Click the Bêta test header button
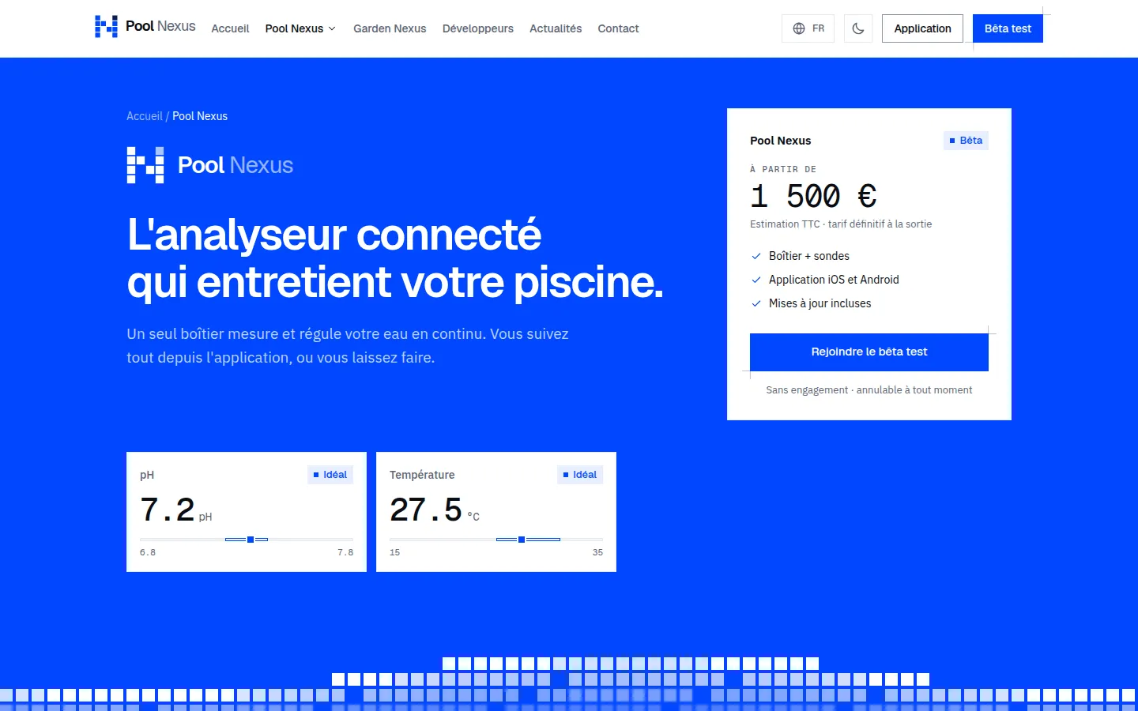This screenshot has height=711, width=1138. click(1008, 28)
